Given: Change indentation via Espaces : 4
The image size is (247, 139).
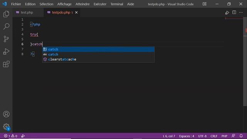Looking at the screenshot, I should click(x=186, y=136).
